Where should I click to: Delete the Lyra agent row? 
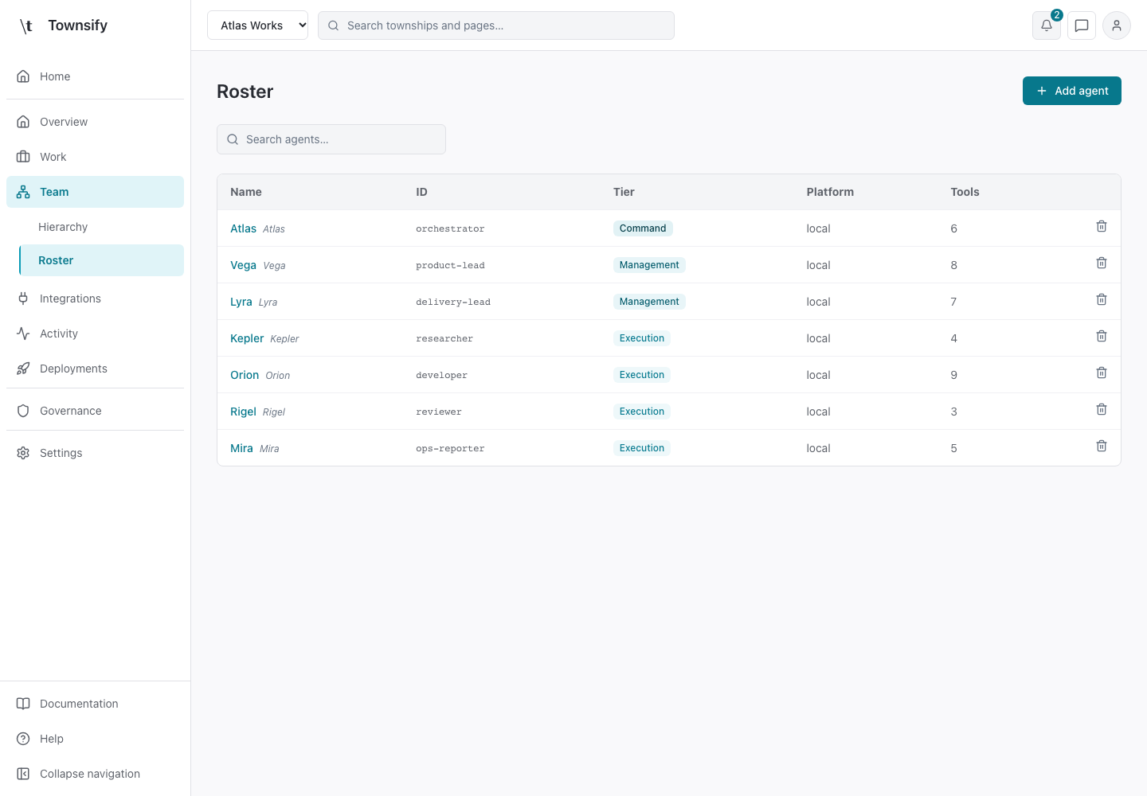(1102, 300)
